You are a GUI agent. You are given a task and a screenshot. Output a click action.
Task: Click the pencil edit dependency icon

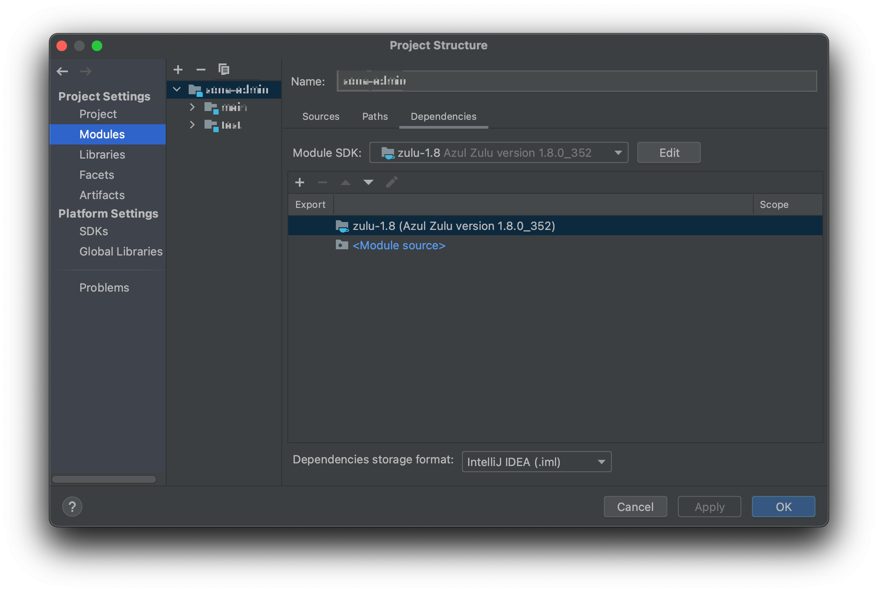(x=391, y=182)
